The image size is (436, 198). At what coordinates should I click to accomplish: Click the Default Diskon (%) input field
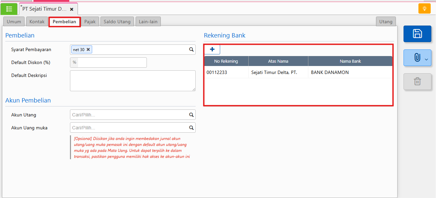112,62
